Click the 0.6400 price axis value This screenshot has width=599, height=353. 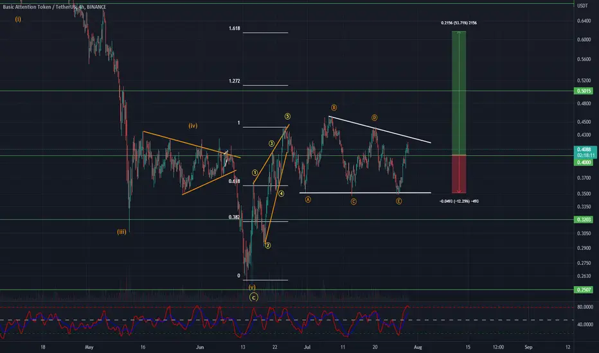click(x=584, y=21)
